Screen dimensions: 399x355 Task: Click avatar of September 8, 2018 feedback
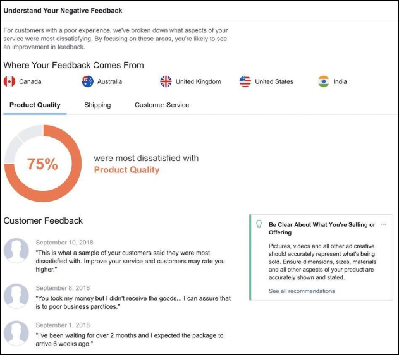click(x=16, y=296)
